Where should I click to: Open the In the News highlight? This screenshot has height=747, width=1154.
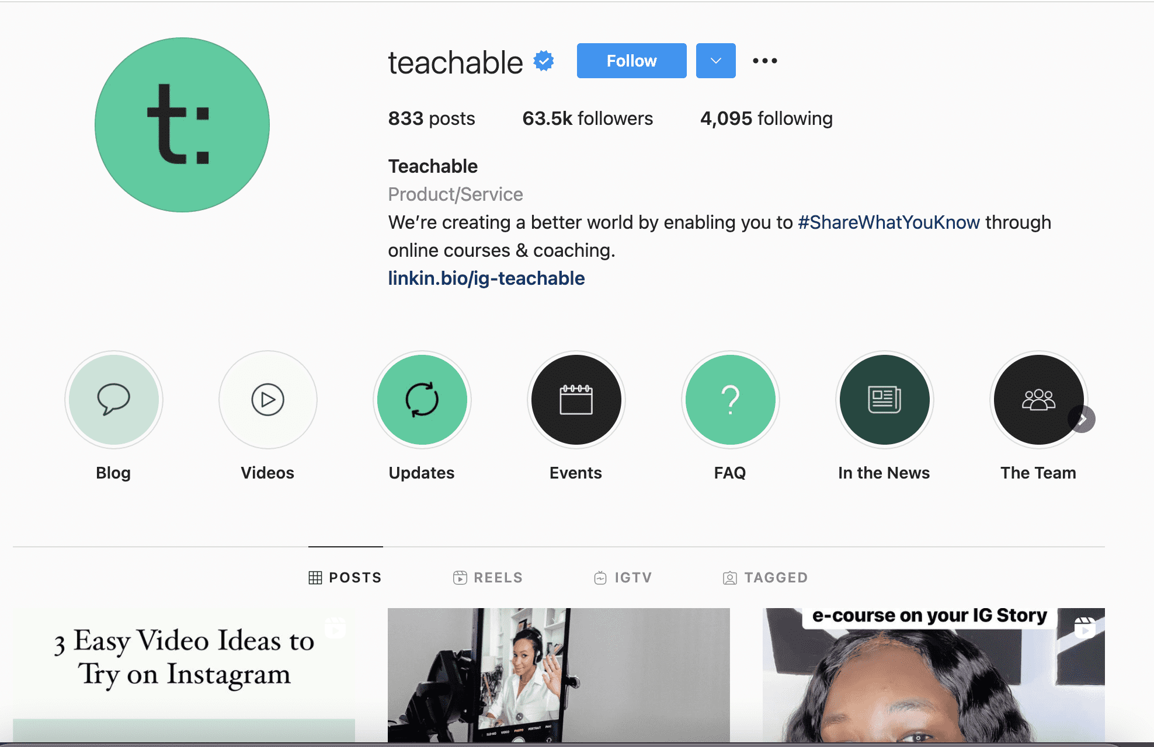[884, 400]
